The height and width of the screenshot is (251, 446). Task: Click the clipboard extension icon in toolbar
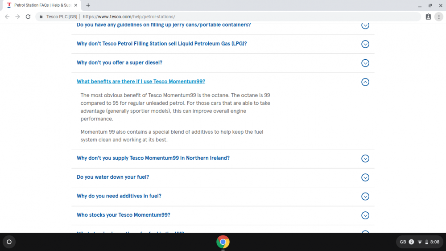tap(428, 17)
